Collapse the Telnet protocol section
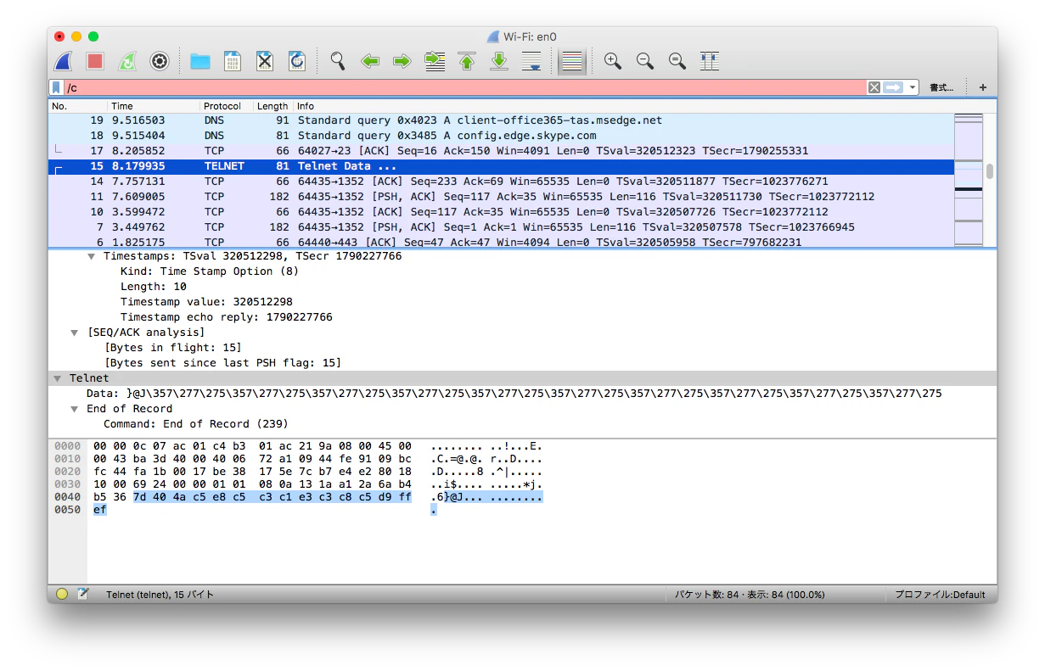This screenshot has height=671, width=1045. coord(57,378)
